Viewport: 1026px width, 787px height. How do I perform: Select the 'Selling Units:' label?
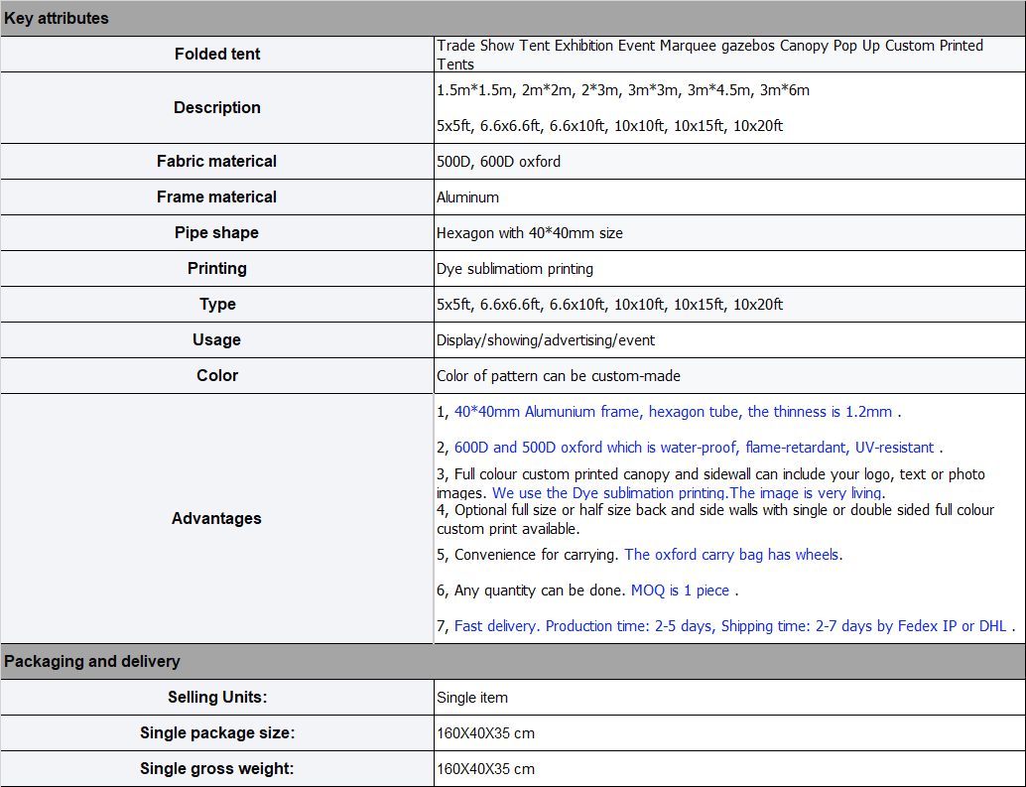click(217, 698)
